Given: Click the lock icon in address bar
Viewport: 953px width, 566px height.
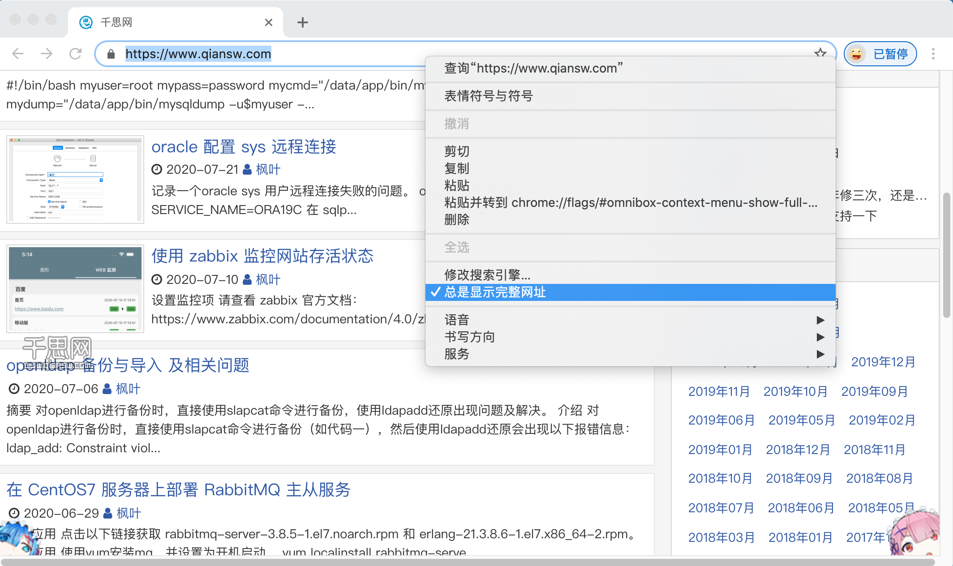Looking at the screenshot, I should (111, 54).
